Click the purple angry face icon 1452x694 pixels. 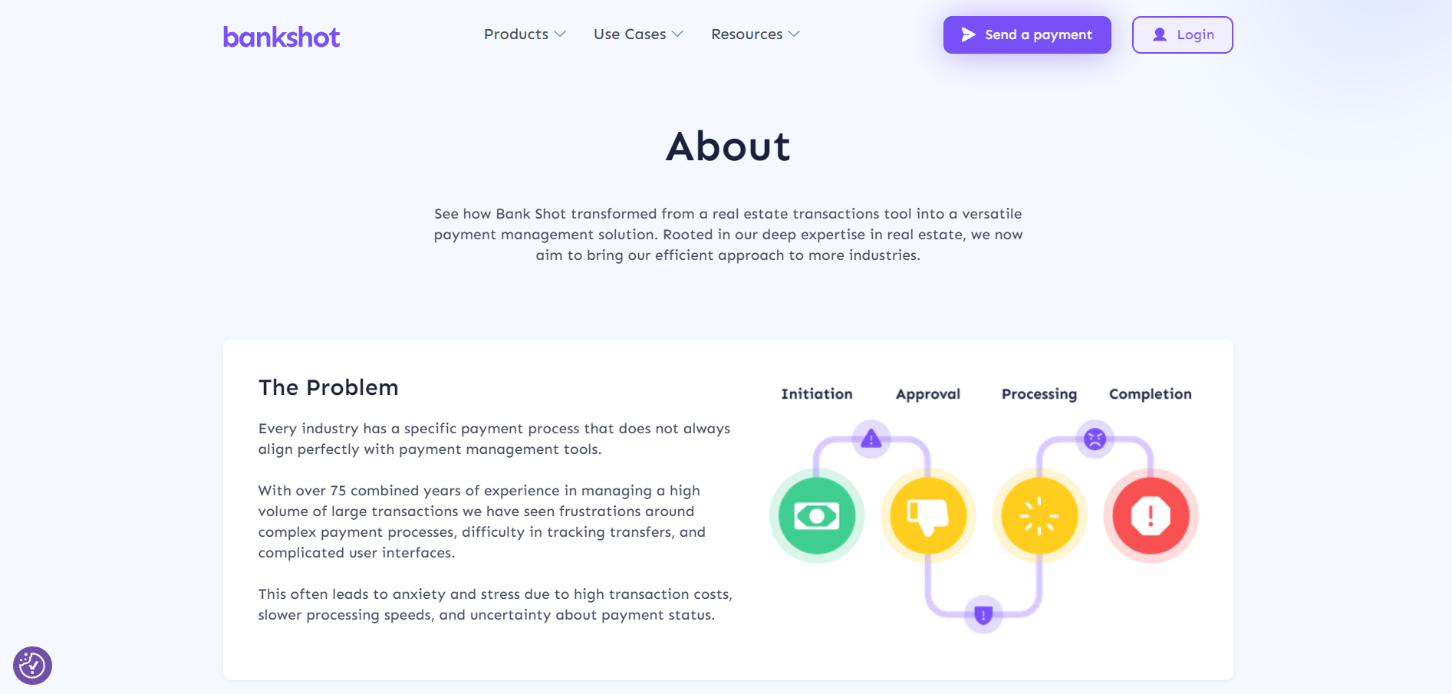1095,439
